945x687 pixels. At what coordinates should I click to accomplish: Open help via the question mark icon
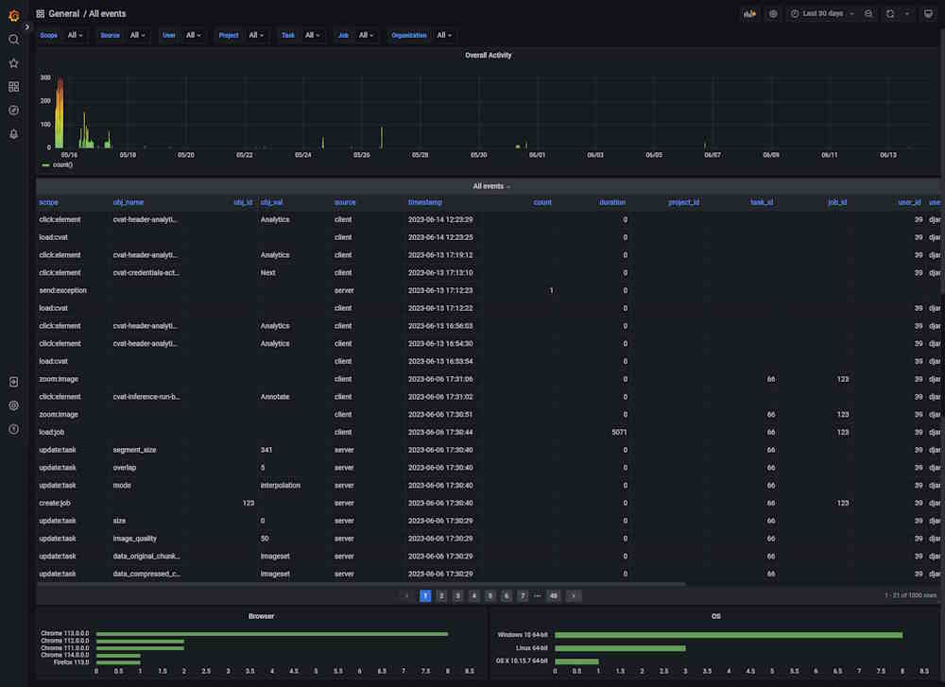(13, 429)
